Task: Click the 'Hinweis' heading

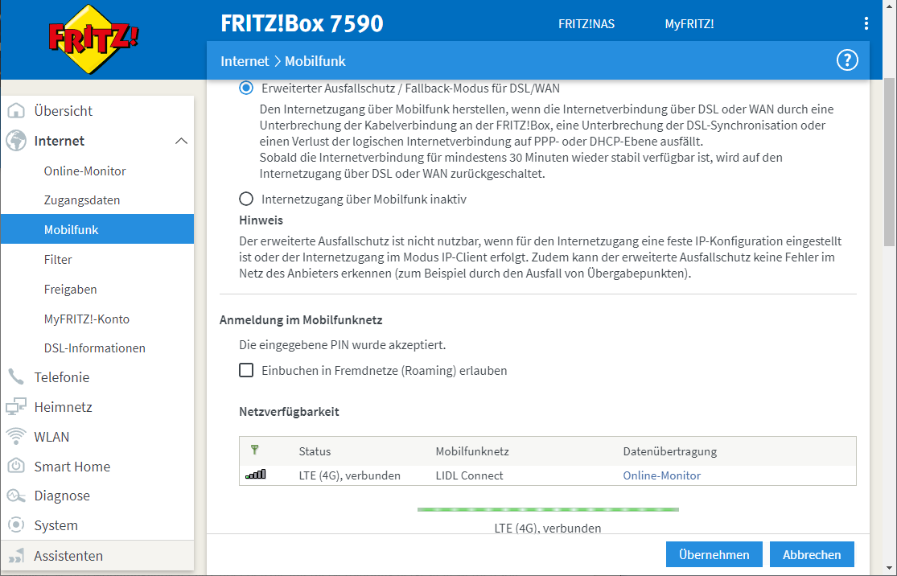Action: click(x=261, y=220)
